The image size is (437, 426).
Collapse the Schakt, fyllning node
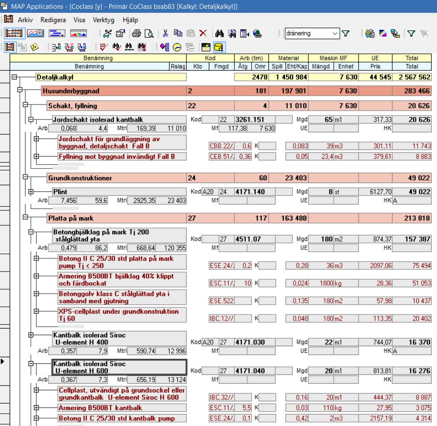pos(25,105)
